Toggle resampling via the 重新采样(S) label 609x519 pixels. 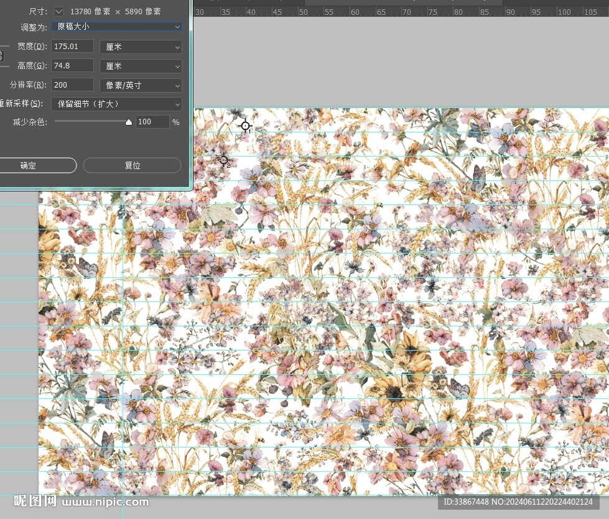point(22,104)
